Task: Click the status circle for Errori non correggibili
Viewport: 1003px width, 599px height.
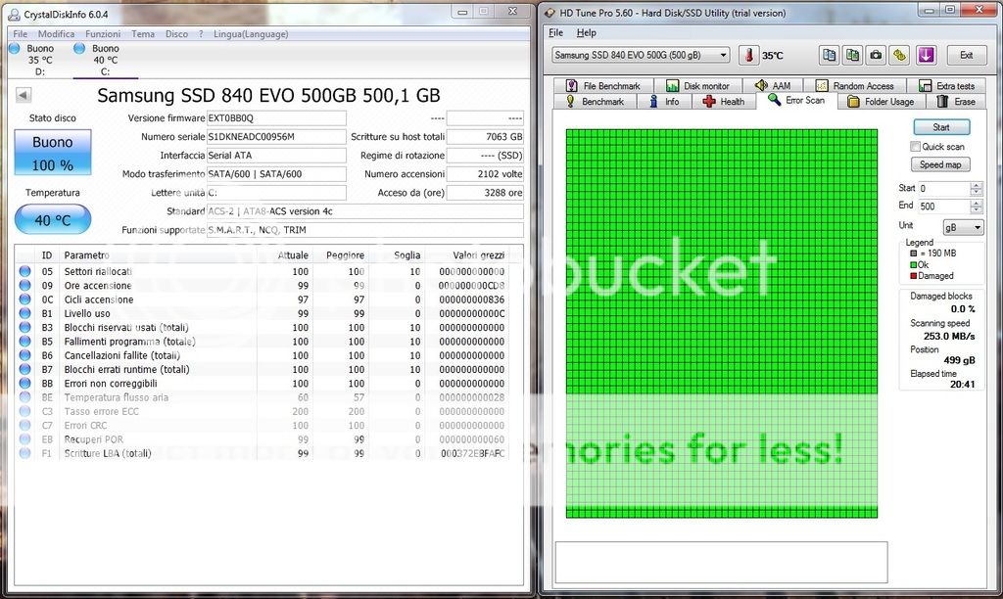Action: click(24, 383)
